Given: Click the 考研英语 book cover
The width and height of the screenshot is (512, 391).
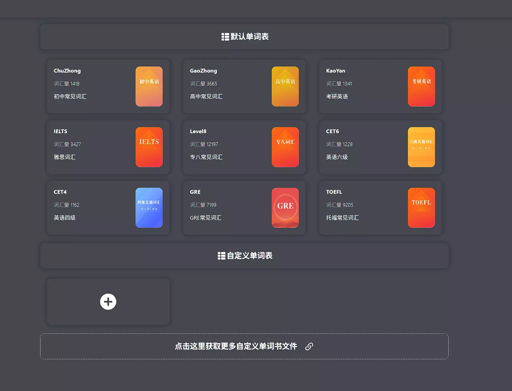Looking at the screenshot, I should click(421, 87).
